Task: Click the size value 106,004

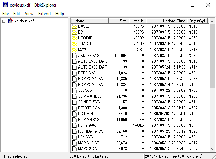Action: pyautogui.click(x=121, y=56)
